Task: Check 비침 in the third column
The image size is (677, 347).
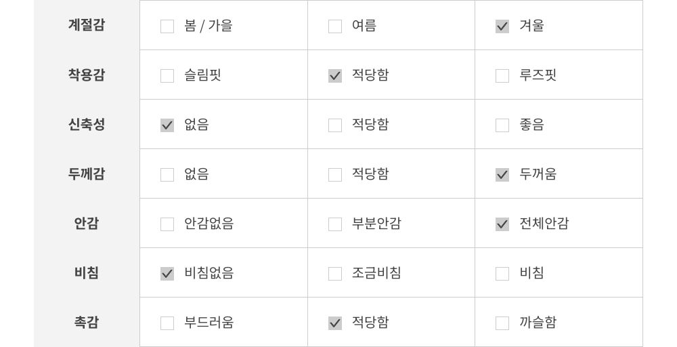Action: point(502,274)
